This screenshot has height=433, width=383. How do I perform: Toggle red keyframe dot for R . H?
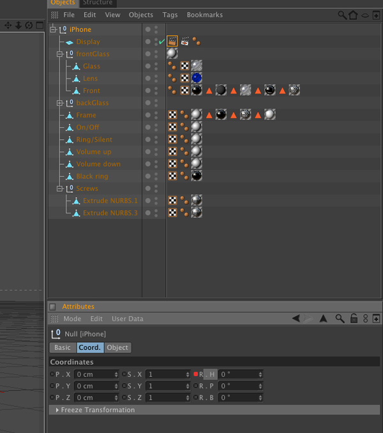pyautogui.click(x=196, y=374)
